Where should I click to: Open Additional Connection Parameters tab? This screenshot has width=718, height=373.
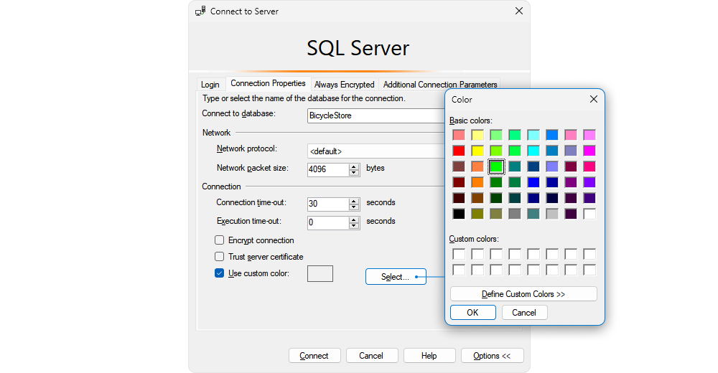(x=440, y=84)
